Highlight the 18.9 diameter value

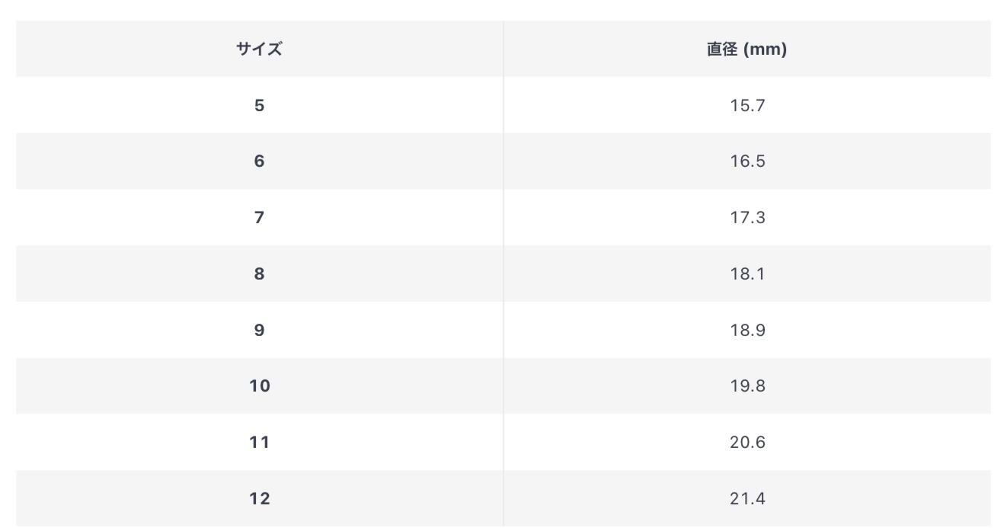tap(746, 330)
